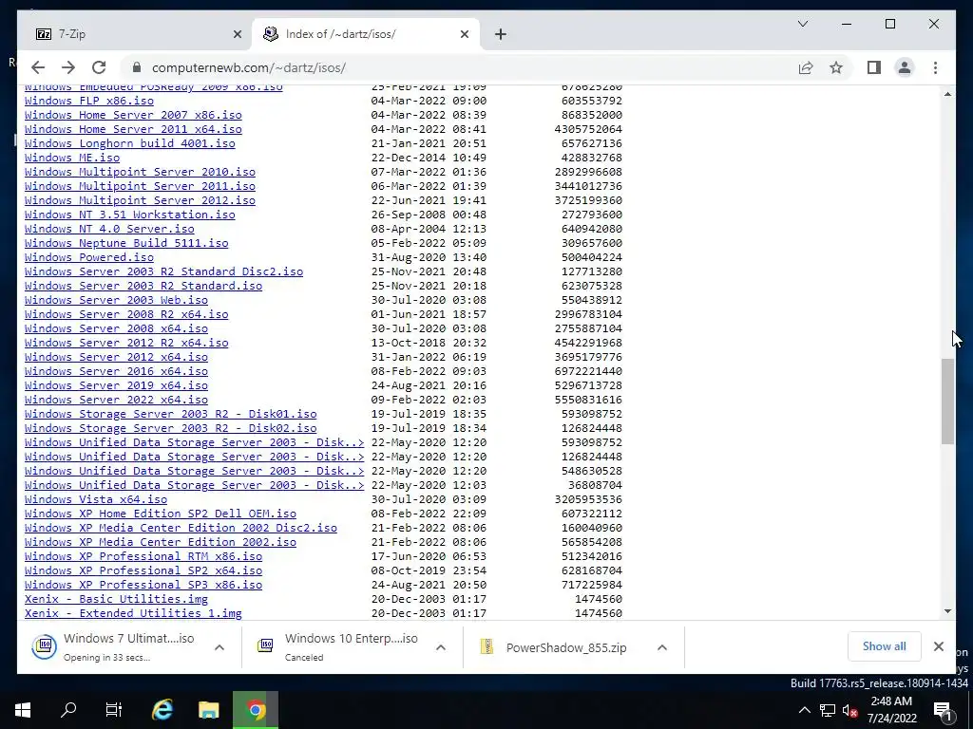The height and width of the screenshot is (729, 973).
Task: Download Windows_ME.iso
Action: [72, 158]
